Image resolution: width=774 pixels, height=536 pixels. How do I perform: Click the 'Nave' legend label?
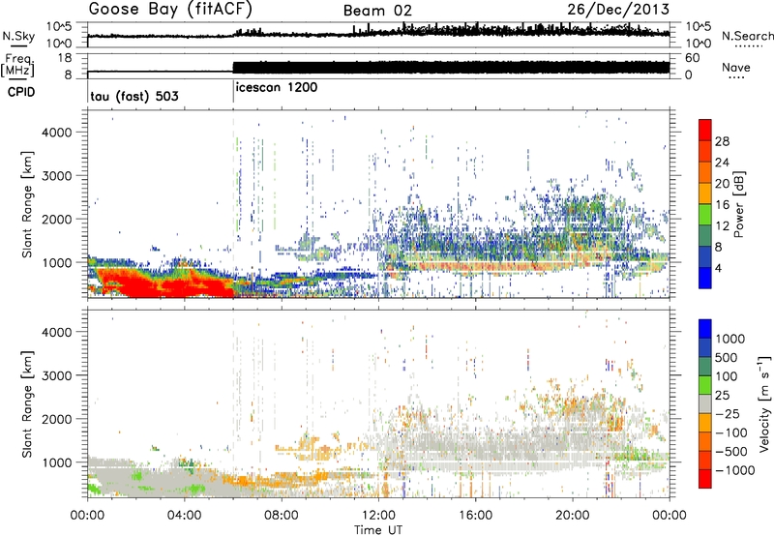pos(736,67)
